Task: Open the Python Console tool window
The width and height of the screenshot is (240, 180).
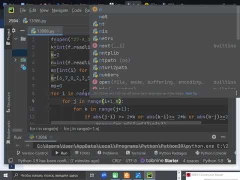Action: coord(211,153)
